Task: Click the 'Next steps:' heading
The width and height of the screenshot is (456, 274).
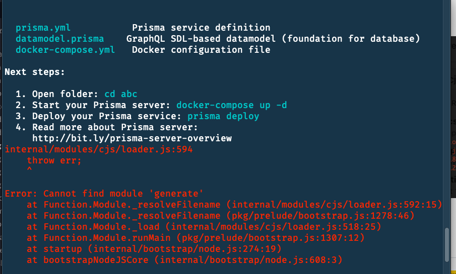Action: coord(35,72)
